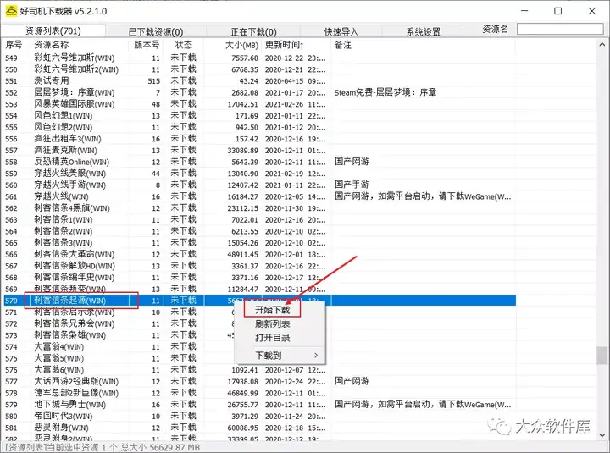The image size is (610, 453).
Task: Expand the 下载到 submenu arrow
Action: point(316,356)
